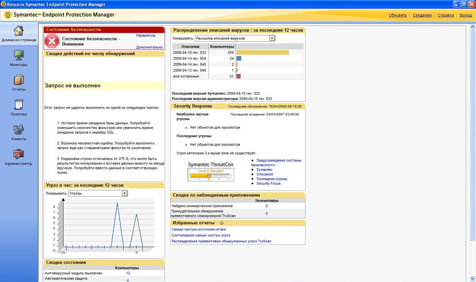The image size is (476, 282).
Task: Open report Самые частые источники атаки
Action: click(x=199, y=229)
